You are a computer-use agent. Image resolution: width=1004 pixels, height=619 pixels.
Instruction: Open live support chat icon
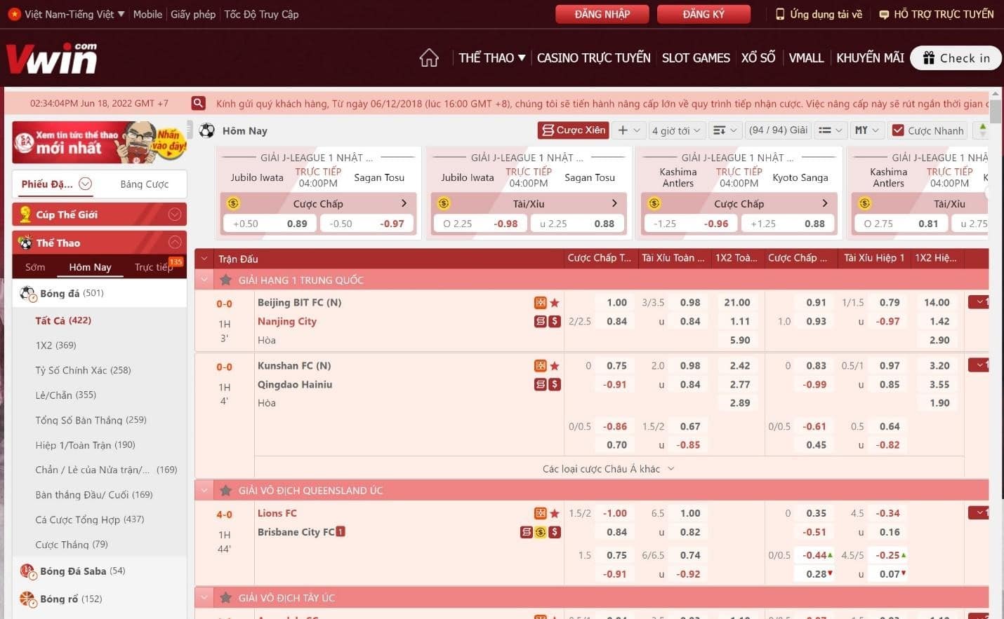coord(884,14)
